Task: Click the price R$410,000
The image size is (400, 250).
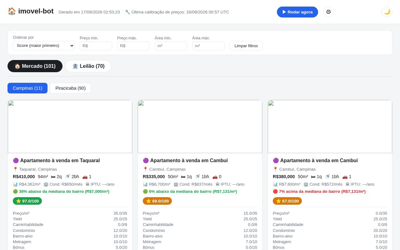Action: click(24, 177)
